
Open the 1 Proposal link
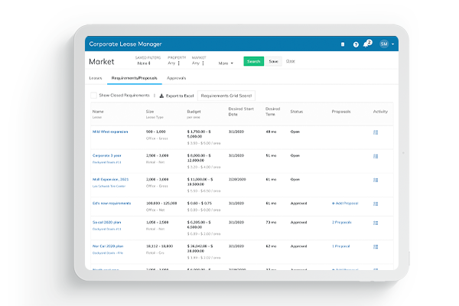pyautogui.click(x=340, y=246)
